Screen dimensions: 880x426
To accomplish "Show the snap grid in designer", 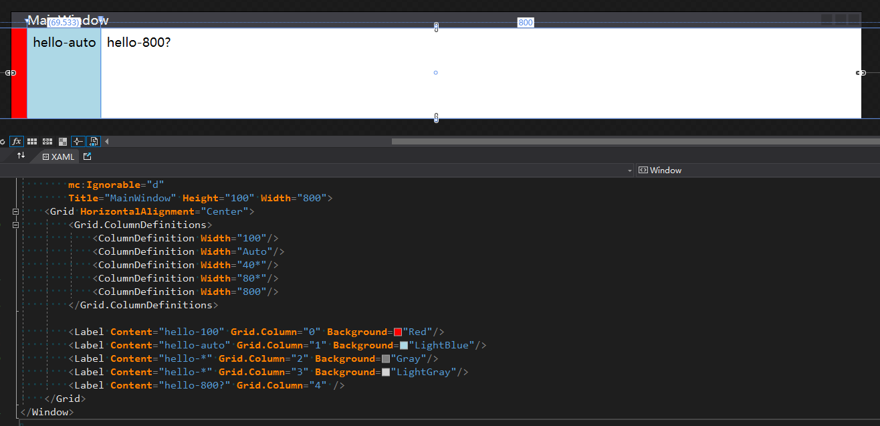I will coord(31,141).
